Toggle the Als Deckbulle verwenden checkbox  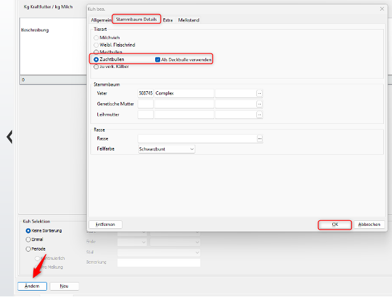coord(158,59)
